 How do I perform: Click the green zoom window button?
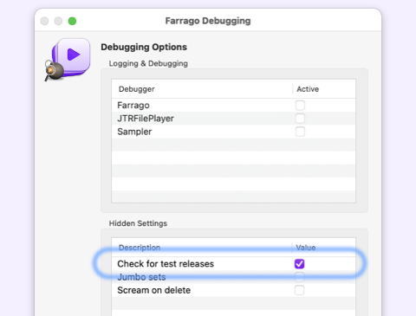click(72, 21)
